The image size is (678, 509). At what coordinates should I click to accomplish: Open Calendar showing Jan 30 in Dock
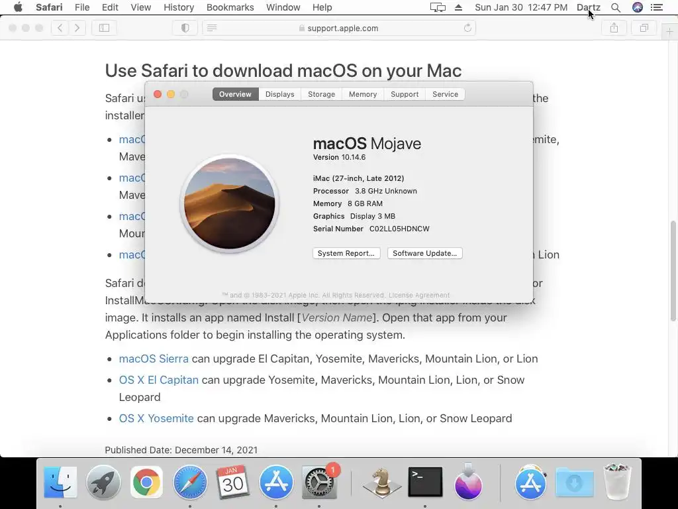click(232, 482)
